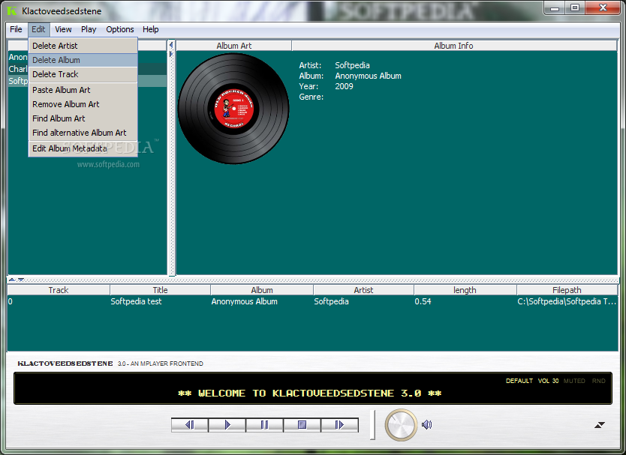Viewport: 626px width, 455px height.
Task: Sort by the Track column header
Action: point(59,290)
